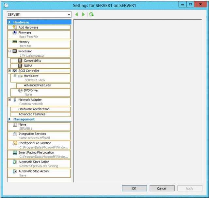Open Integration Services settings

[39, 136]
